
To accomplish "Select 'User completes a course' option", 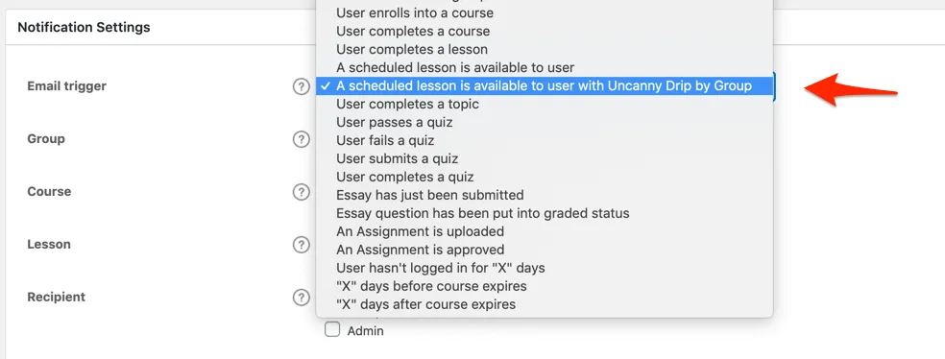I will (x=545, y=31).
